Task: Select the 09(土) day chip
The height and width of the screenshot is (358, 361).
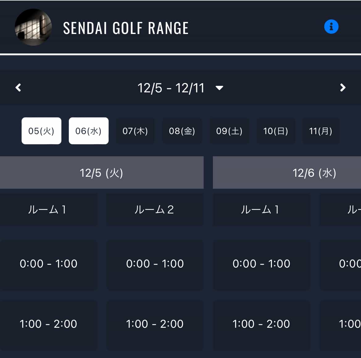Action: tap(229, 131)
